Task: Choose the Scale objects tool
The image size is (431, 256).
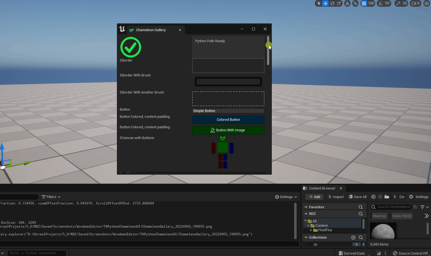Action: [x=339, y=3]
